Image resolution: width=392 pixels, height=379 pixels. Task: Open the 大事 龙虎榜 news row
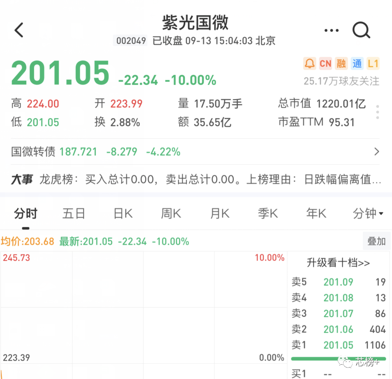coord(196,179)
